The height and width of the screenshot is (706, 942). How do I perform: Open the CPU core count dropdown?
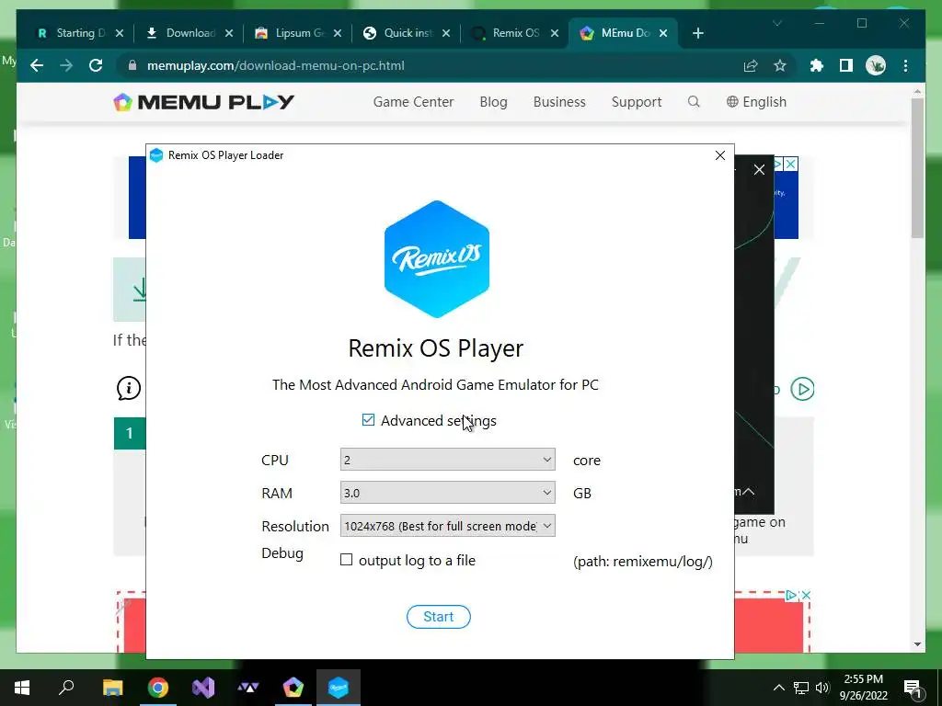(448, 460)
